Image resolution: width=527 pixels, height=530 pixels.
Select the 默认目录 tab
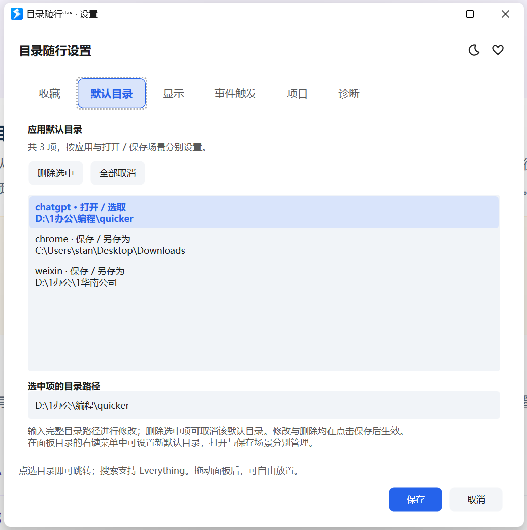pyautogui.click(x=111, y=93)
